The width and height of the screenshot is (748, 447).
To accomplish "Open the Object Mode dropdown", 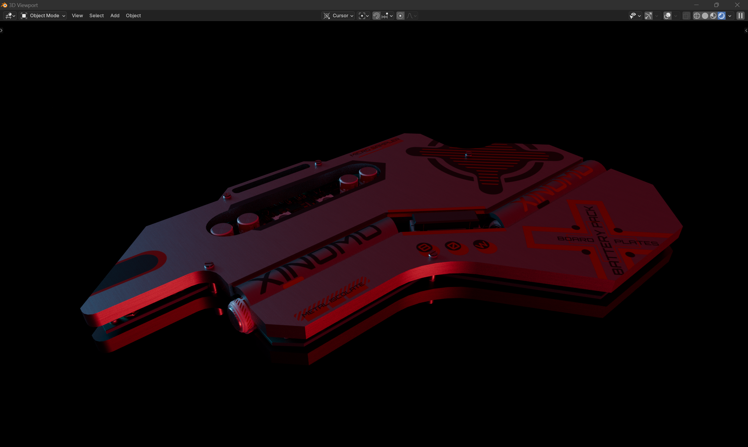I will pyautogui.click(x=43, y=16).
